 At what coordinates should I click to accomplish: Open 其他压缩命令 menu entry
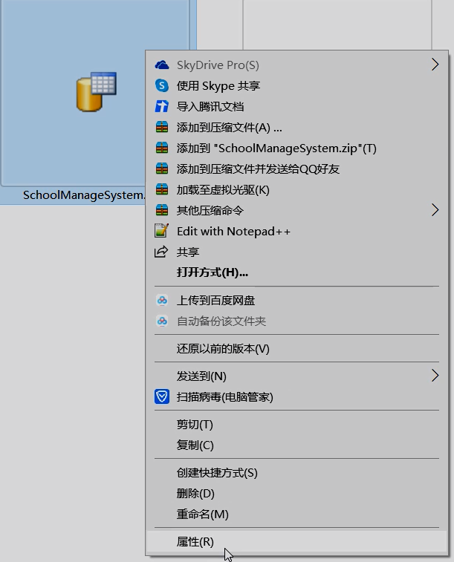(x=296, y=210)
